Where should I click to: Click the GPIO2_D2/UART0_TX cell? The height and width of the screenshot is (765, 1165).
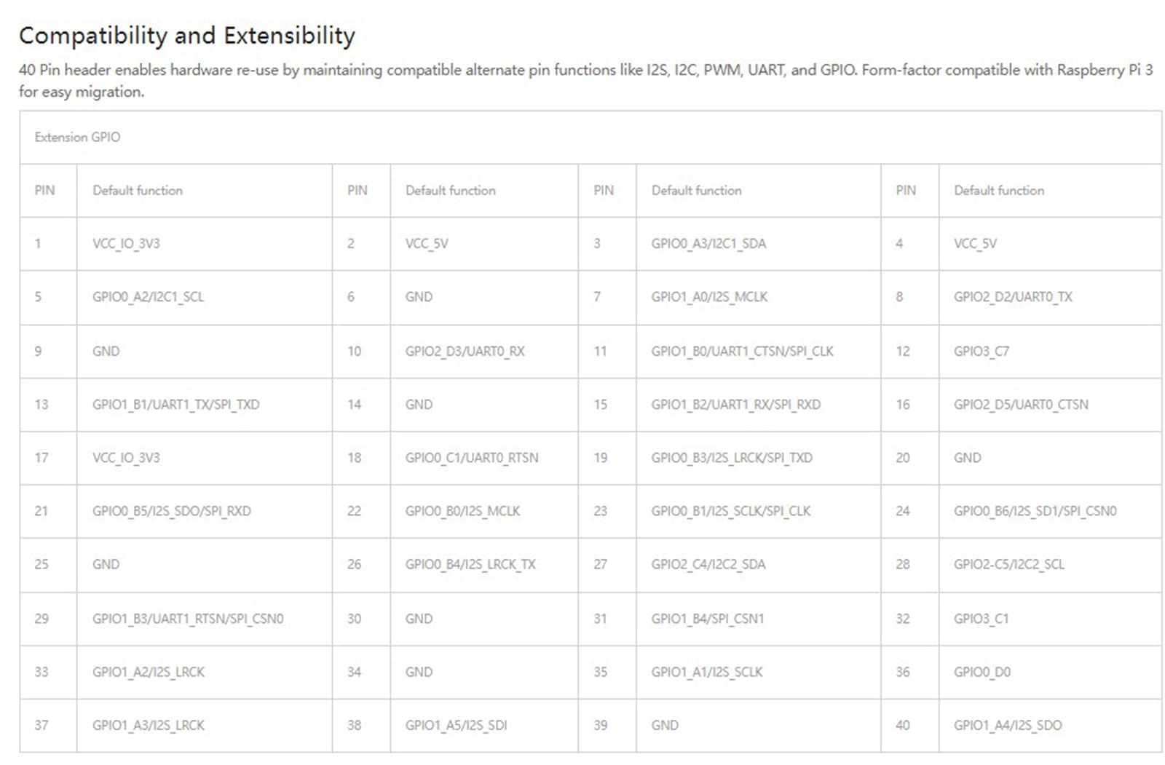pyautogui.click(x=1013, y=297)
